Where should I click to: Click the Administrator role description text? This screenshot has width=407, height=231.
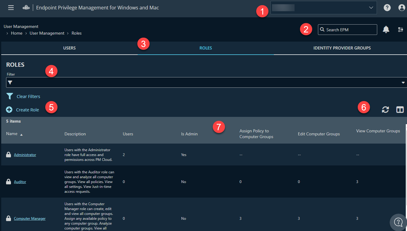click(x=88, y=155)
